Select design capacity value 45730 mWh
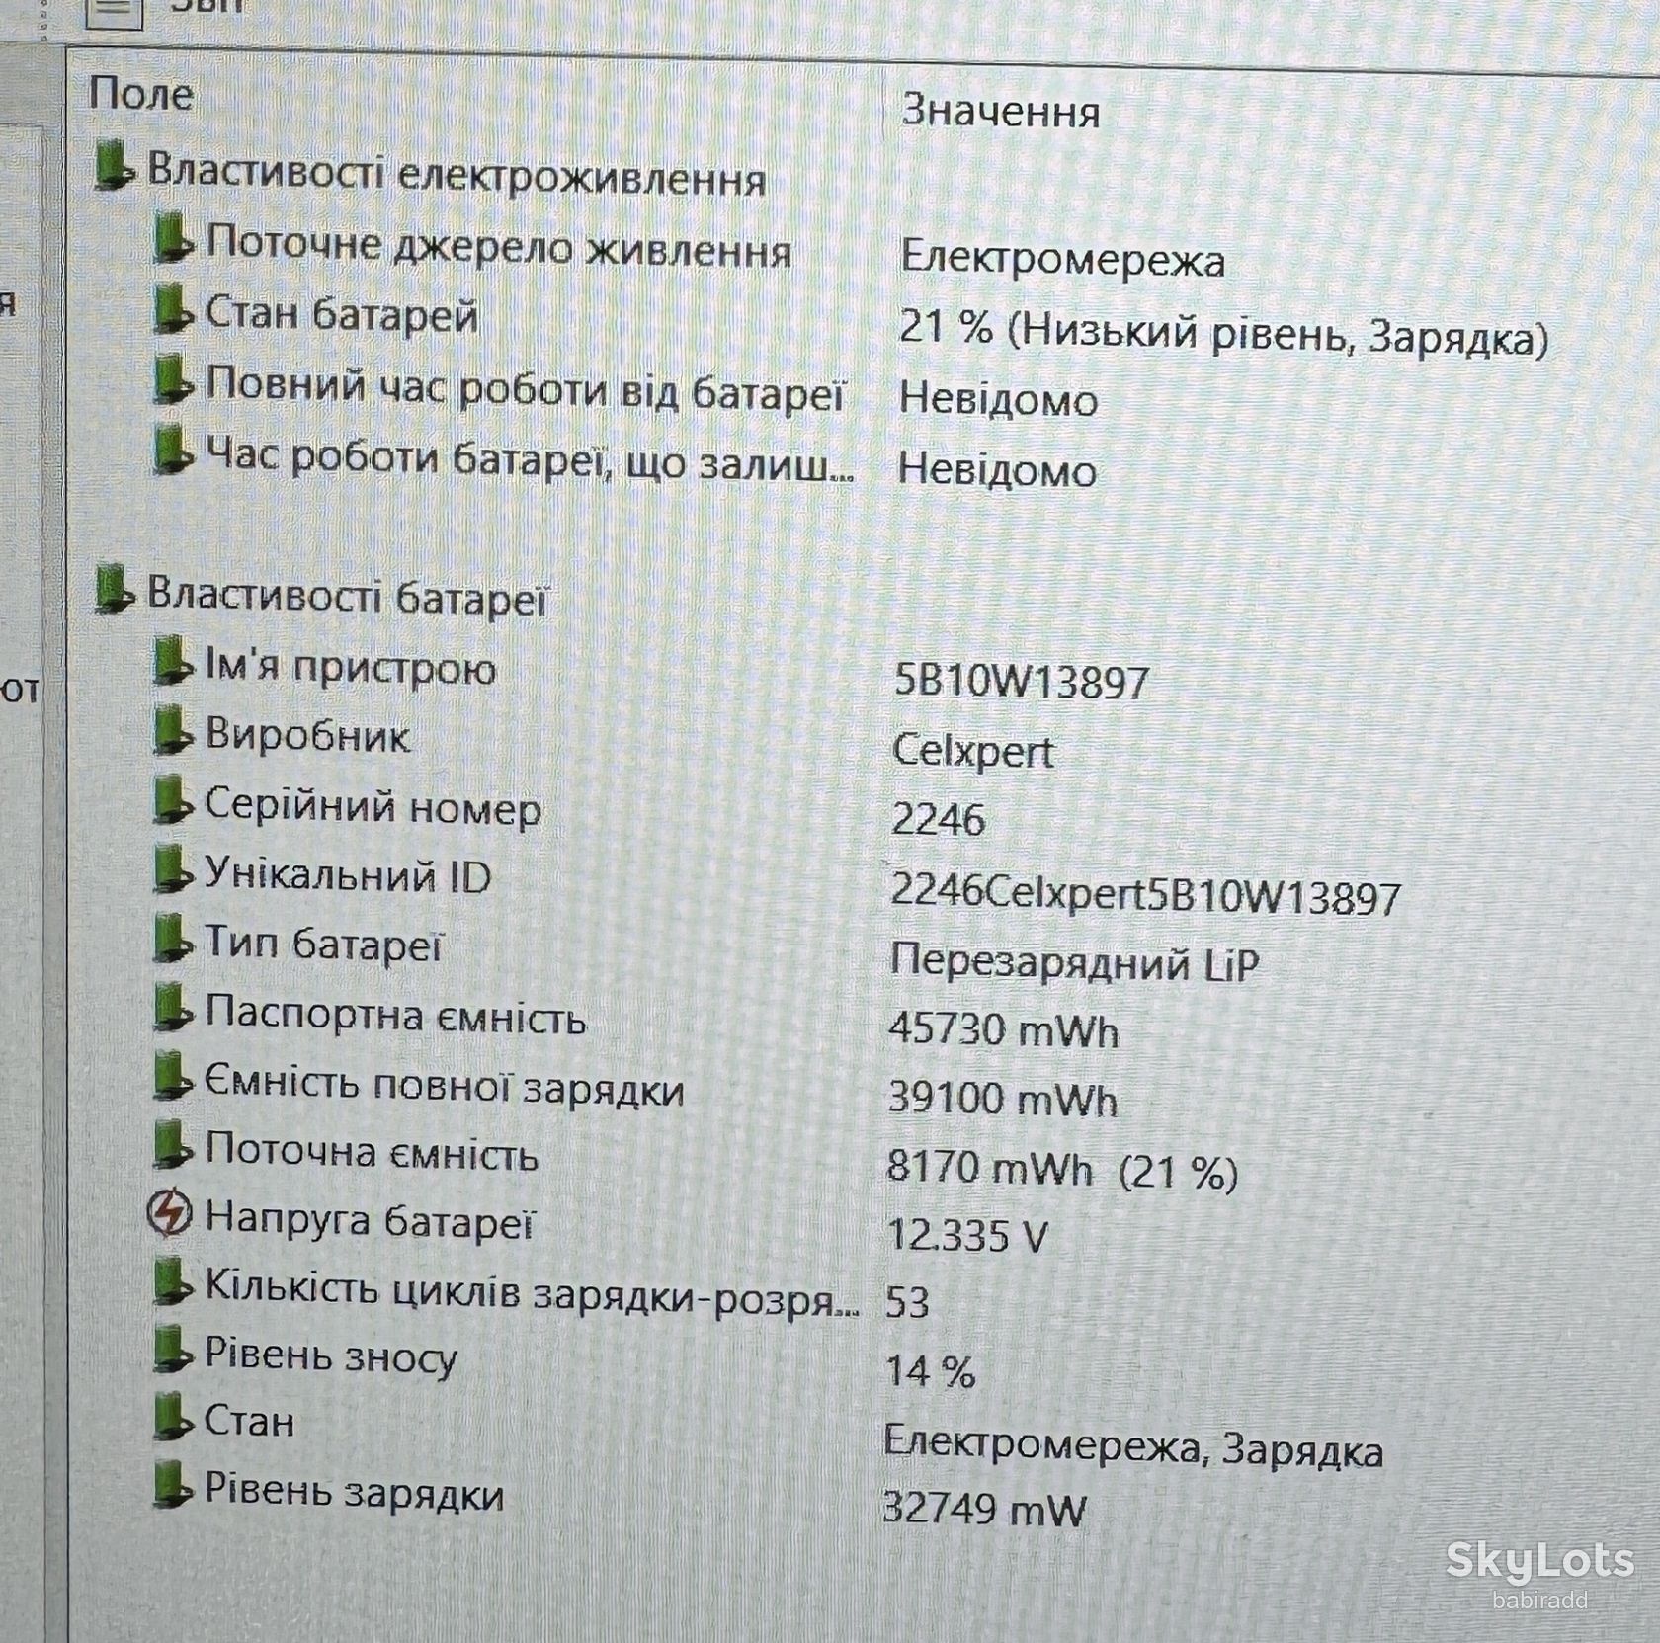This screenshot has height=1643, width=1660. click(1004, 1030)
